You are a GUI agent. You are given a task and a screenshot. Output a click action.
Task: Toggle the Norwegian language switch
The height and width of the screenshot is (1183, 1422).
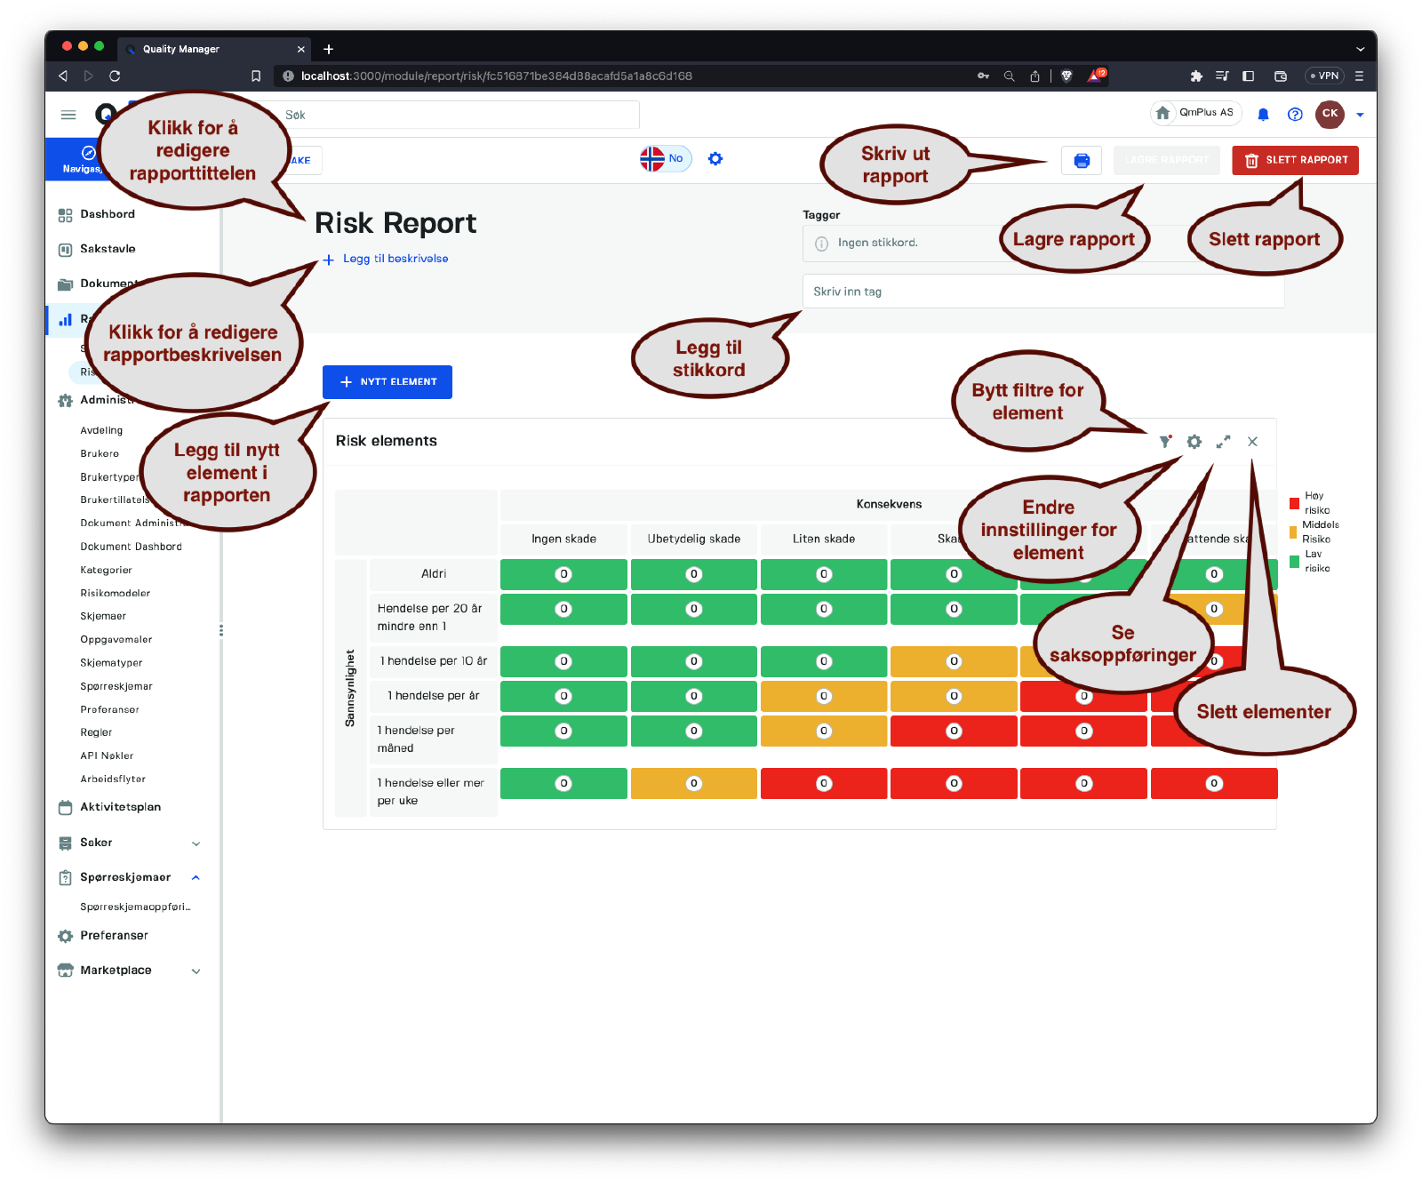click(665, 159)
